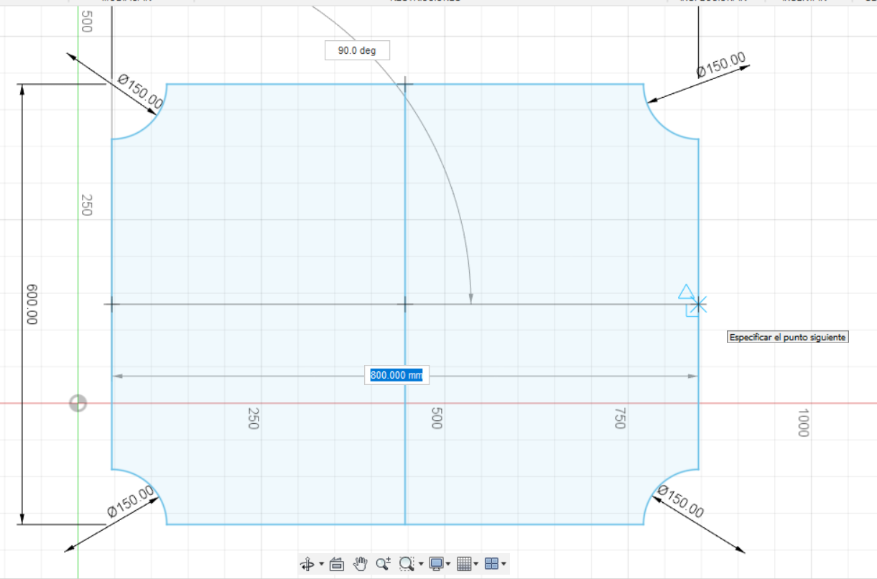Expand the Display Settings dropdown arrow
The height and width of the screenshot is (579, 877).
click(447, 564)
